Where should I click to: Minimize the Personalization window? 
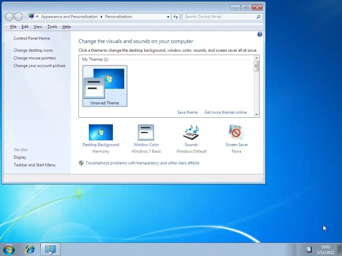pyautogui.click(x=235, y=8)
